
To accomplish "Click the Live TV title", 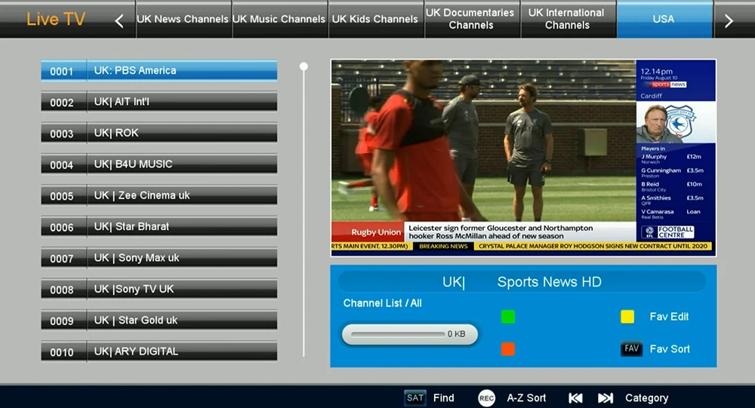I will pyautogui.click(x=56, y=20).
